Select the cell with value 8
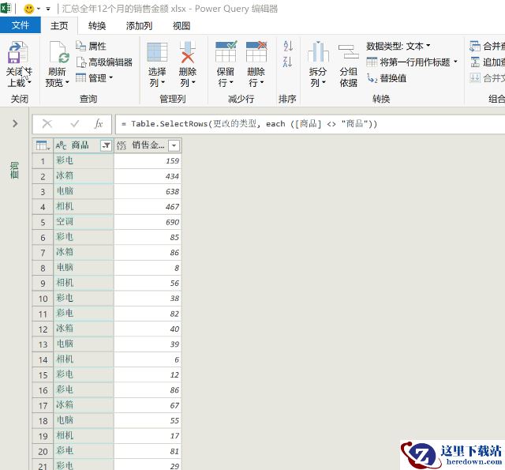This screenshot has height=470, width=505. point(148,268)
